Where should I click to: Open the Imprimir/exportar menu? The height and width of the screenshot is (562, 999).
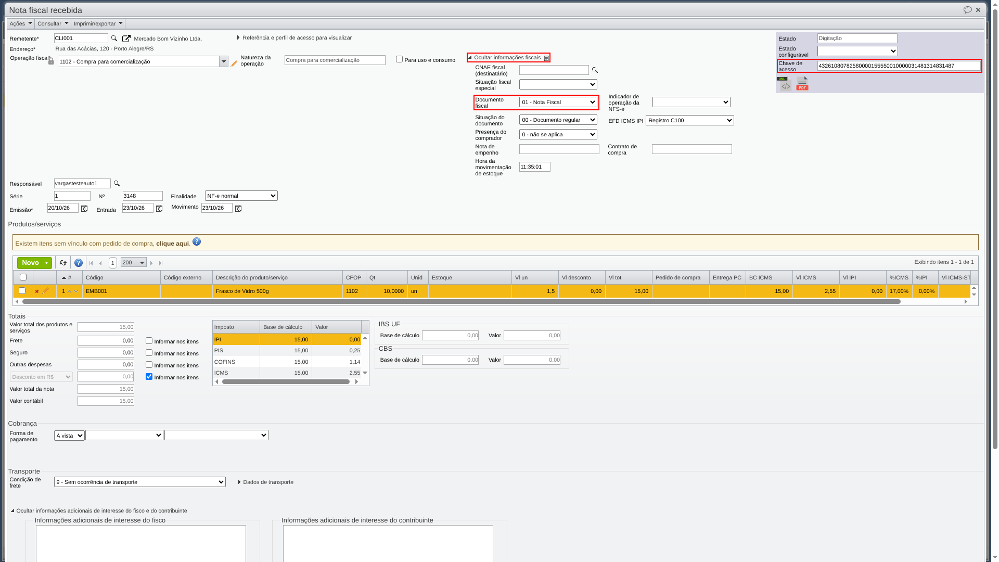click(x=98, y=23)
